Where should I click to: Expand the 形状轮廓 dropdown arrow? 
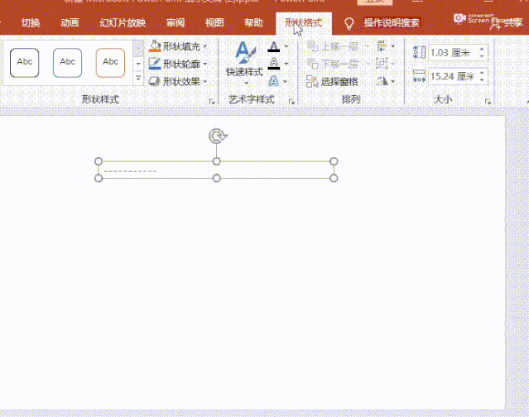point(205,64)
